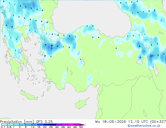Pick the 2–5 mm legend swatch
Viewport: 166px width, 128px height.
(x=23, y=125)
